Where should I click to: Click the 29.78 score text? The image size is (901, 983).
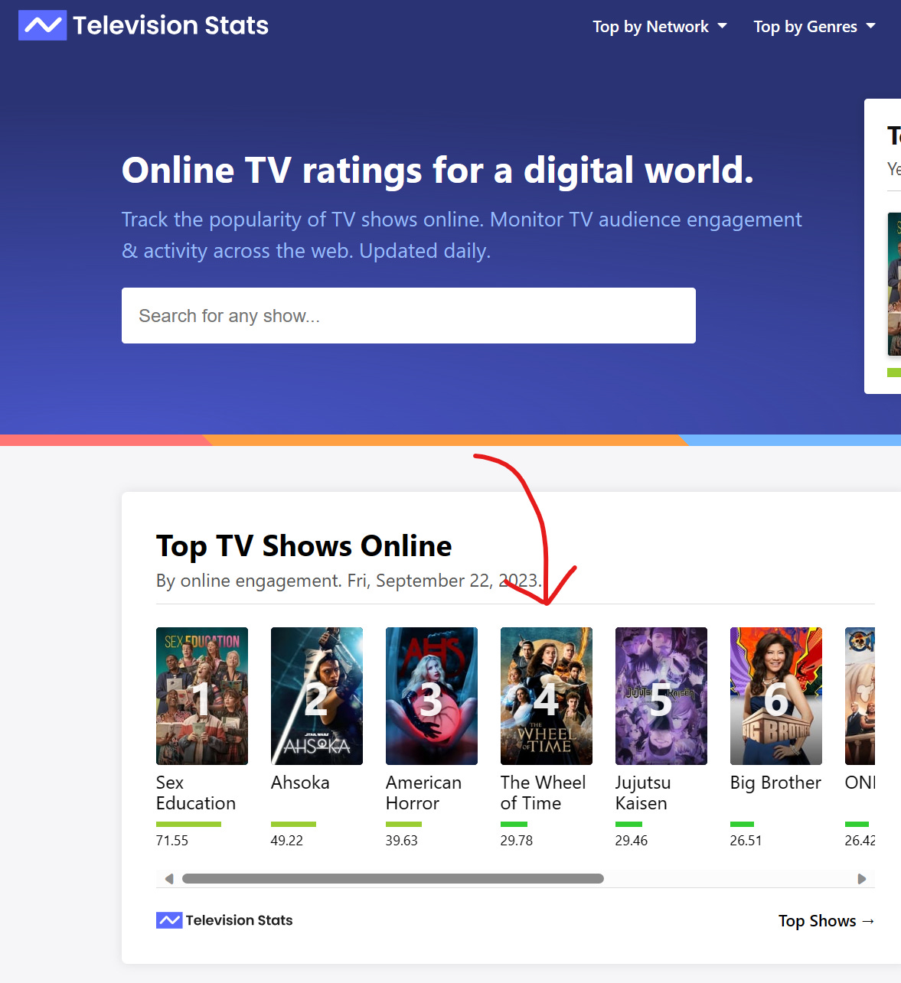click(x=517, y=840)
